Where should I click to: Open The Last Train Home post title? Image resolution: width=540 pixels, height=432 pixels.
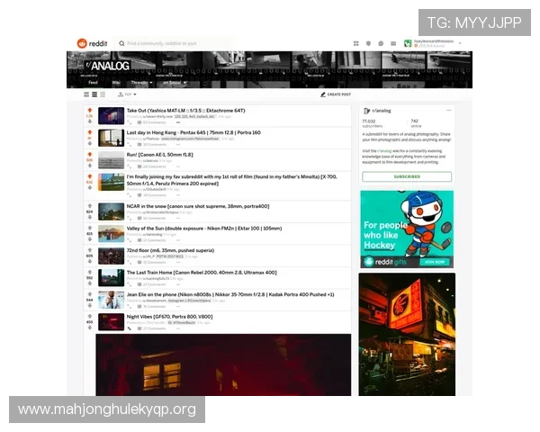[x=202, y=273]
